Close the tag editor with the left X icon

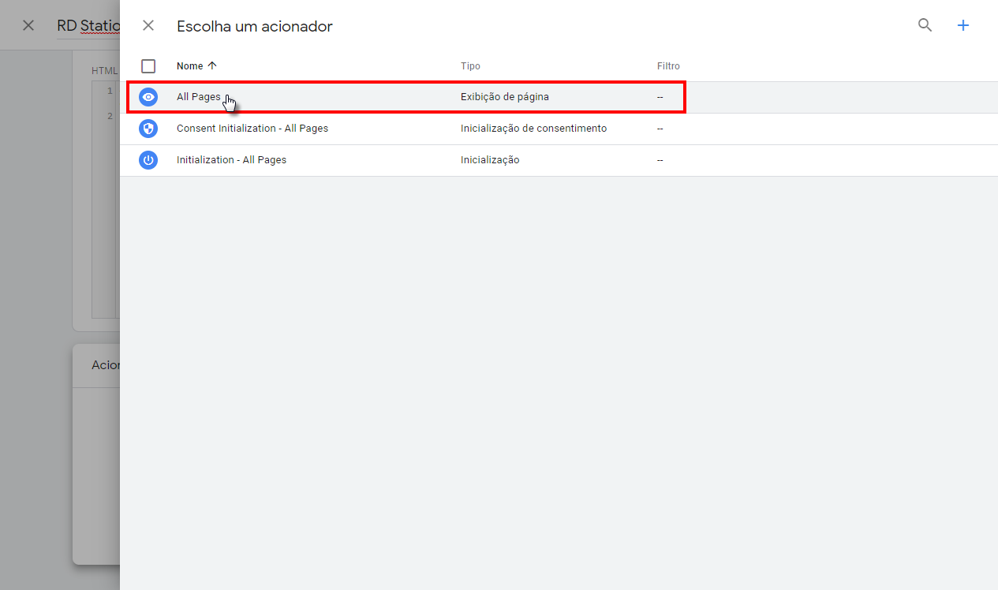(x=28, y=24)
